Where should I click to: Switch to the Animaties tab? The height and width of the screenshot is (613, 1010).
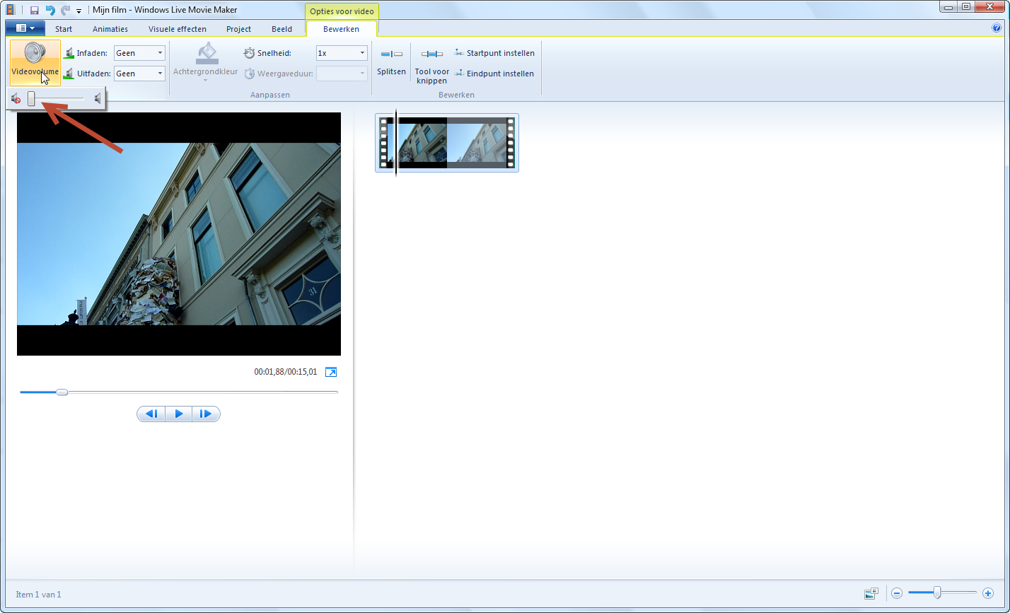tap(110, 29)
